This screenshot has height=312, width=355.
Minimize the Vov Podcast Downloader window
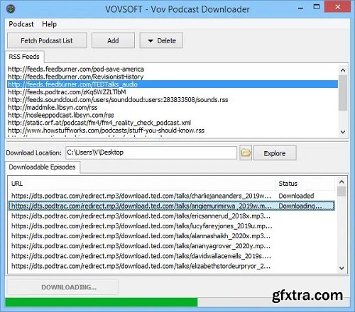point(300,9)
